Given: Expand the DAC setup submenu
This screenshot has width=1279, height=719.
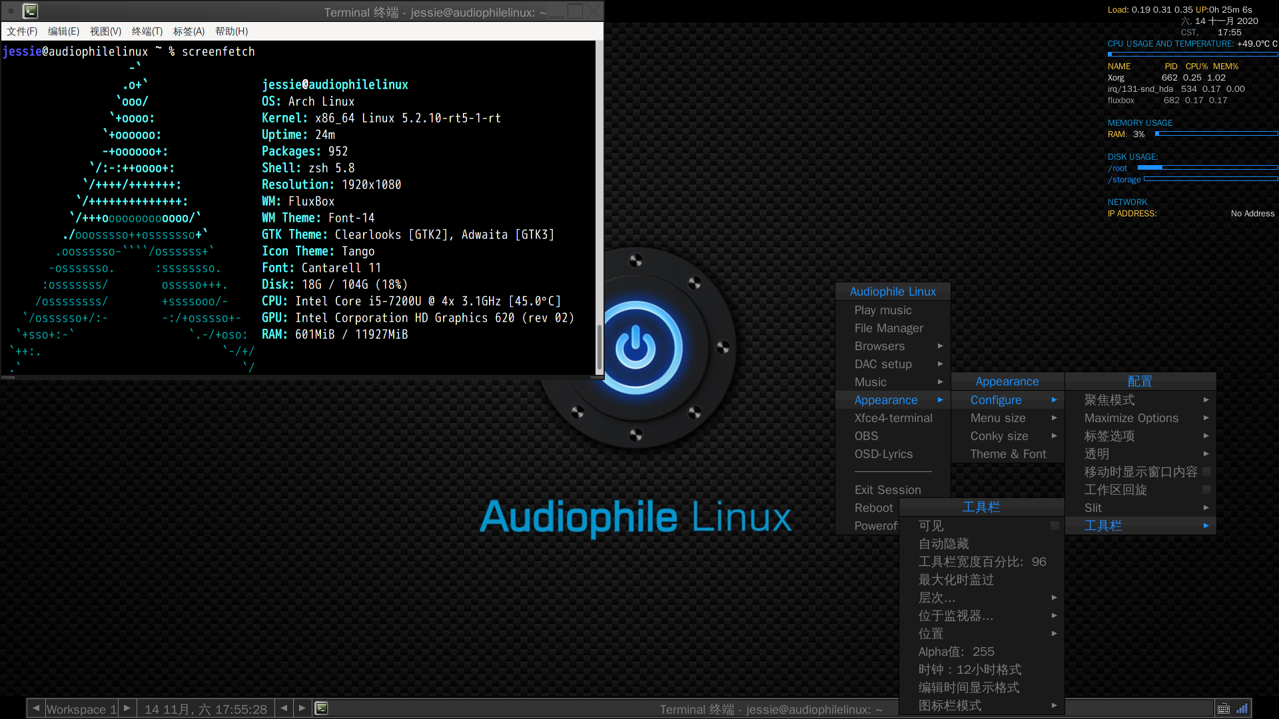Looking at the screenshot, I should pyautogui.click(x=893, y=364).
